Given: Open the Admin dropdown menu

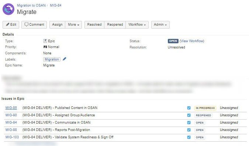Looking at the screenshot, I should (160, 25).
